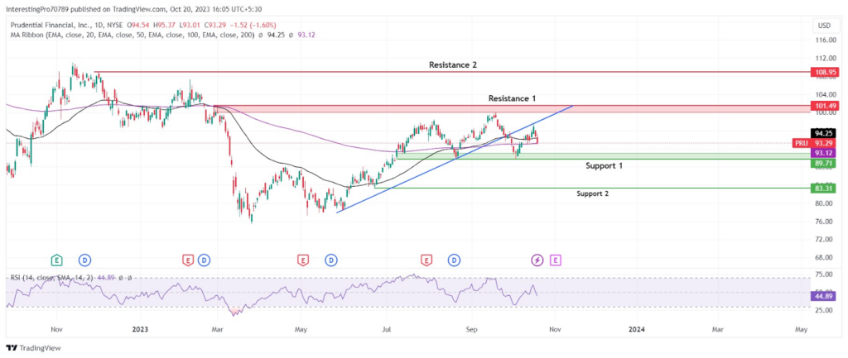The image size is (848, 358).
Task: Click the 25.00 RSI axis label
Action: tap(822, 311)
